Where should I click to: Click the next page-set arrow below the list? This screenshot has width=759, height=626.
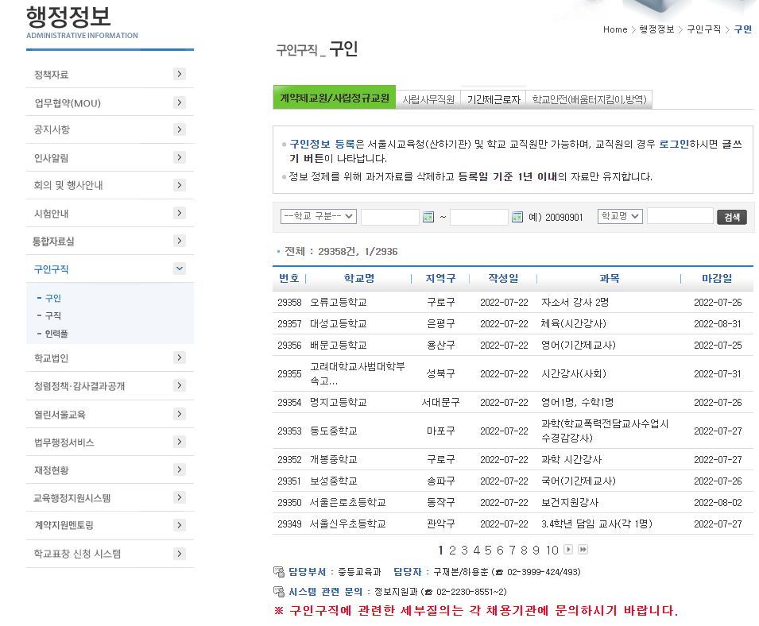[567, 549]
